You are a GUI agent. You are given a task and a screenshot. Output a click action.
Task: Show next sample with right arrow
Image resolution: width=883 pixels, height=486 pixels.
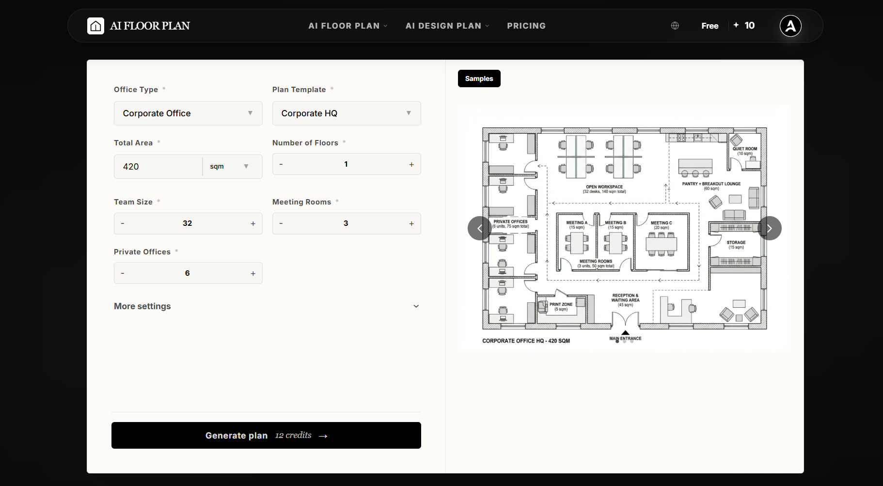[769, 228]
